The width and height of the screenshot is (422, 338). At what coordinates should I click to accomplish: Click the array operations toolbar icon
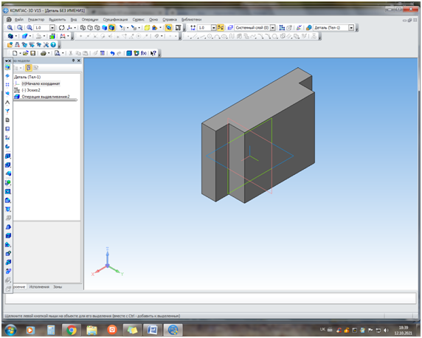pyautogui.click(x=7, y=85)
